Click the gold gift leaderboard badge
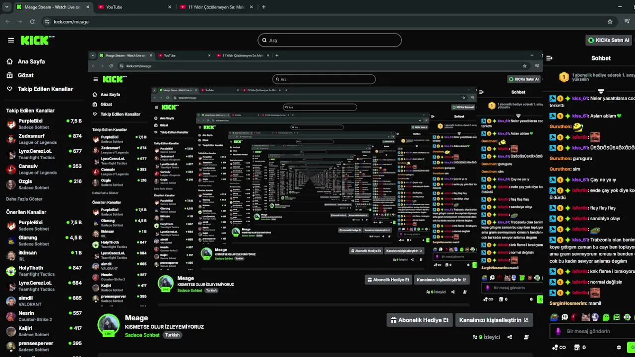 pos(564,77)
